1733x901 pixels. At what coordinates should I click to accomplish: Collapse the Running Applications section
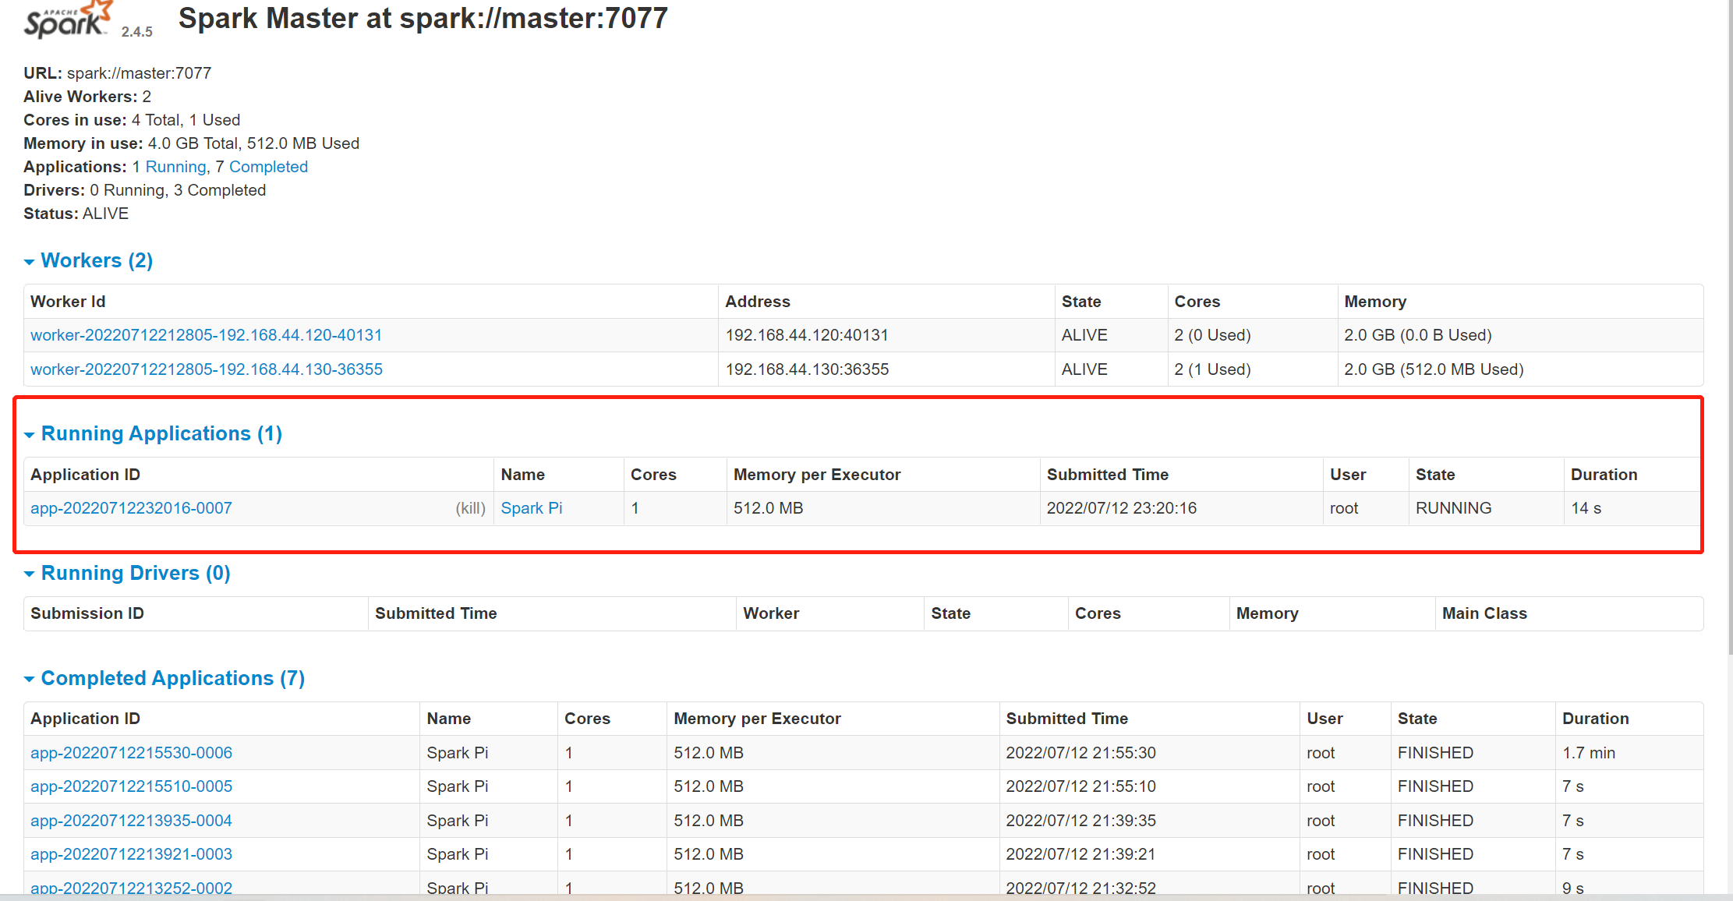[29, 435]
